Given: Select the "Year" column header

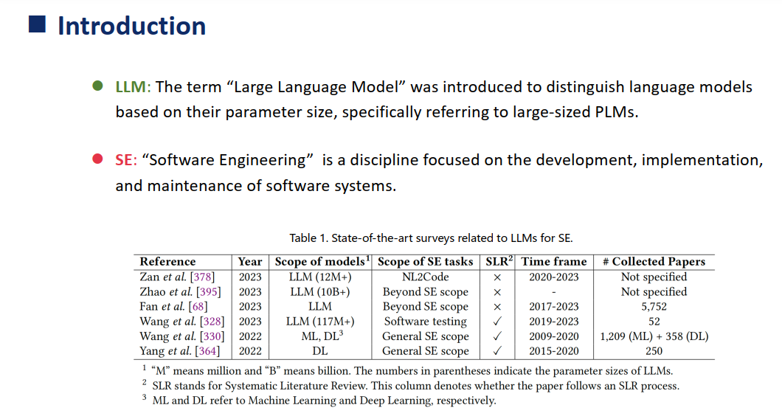Looking at the screenshot, I should coord(250,261).
